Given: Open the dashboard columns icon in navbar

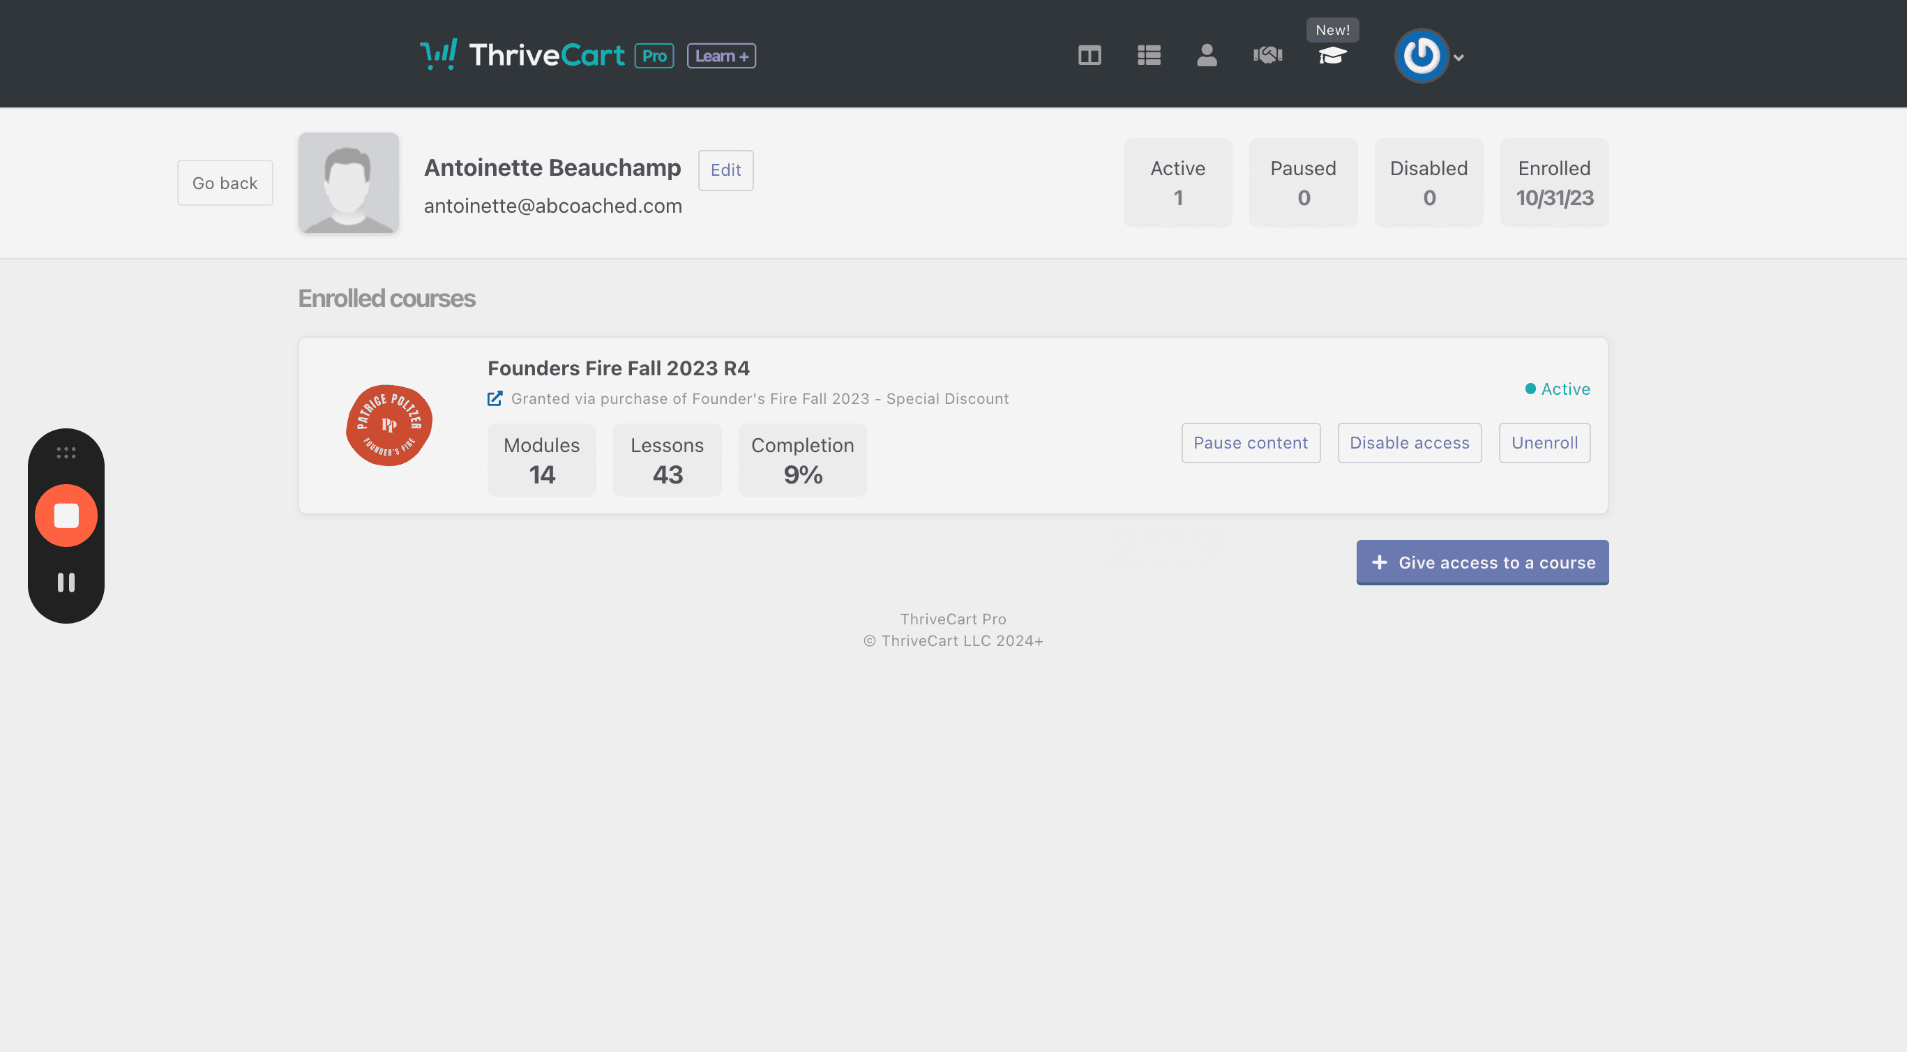Looking at the screenshot, I should [x=1089, y=55].
